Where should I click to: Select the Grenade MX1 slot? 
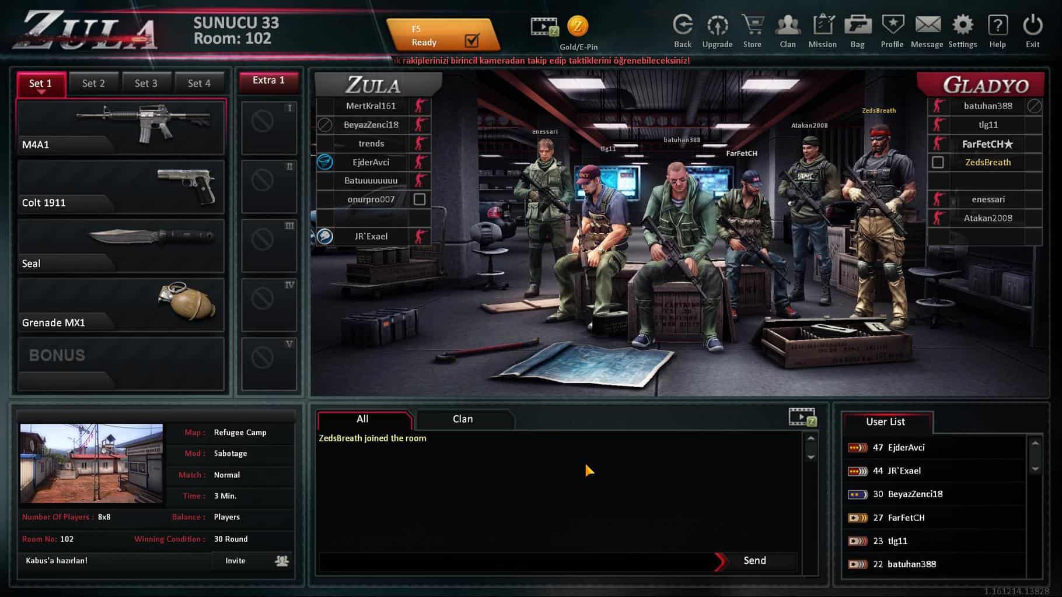pos(121,305)
